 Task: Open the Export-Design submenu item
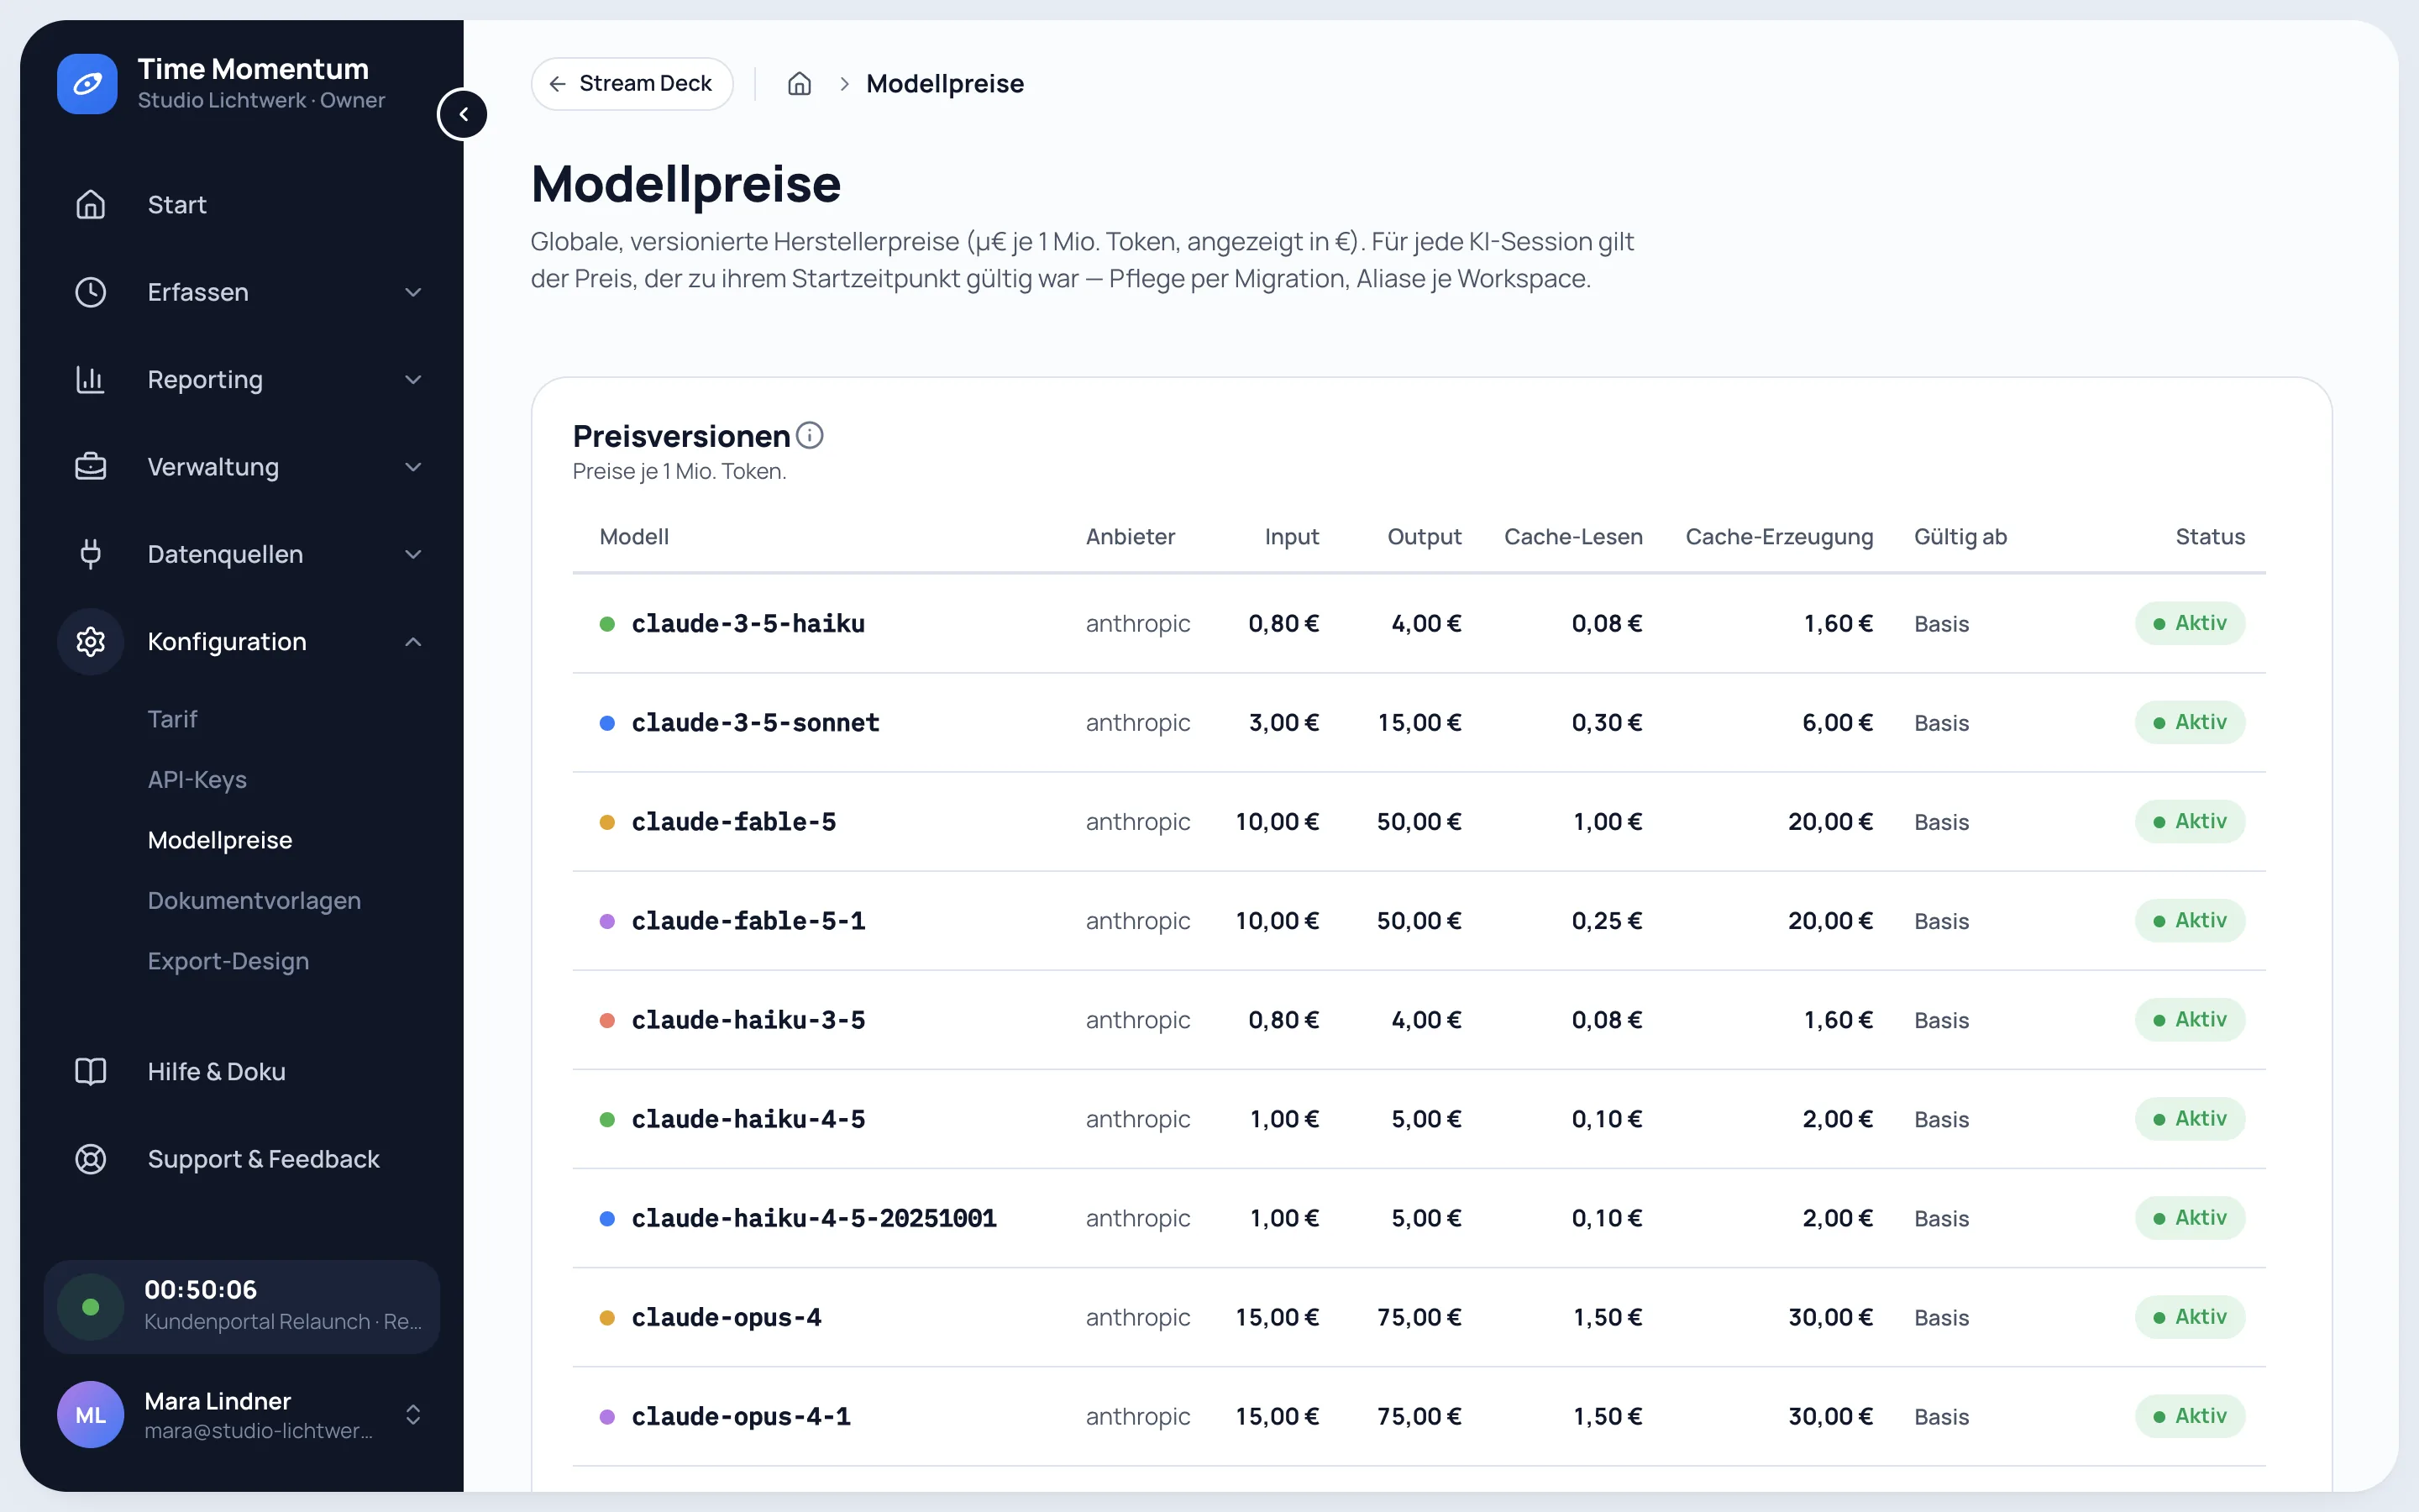[228, 961]
